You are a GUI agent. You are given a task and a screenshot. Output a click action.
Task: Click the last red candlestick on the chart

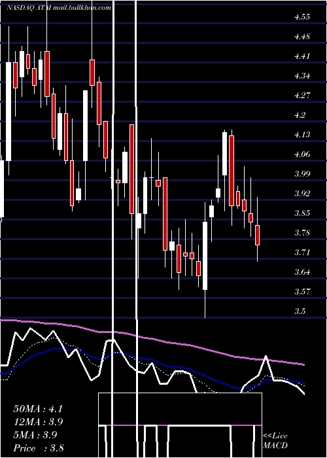tap(257, 235)
